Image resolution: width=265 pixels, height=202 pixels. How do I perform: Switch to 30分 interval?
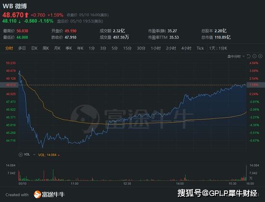(141, 48)
